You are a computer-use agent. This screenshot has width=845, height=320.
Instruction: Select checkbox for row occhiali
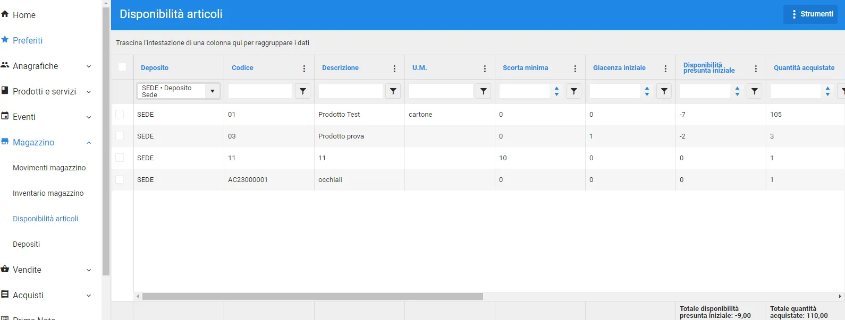[x=120, y=179]
